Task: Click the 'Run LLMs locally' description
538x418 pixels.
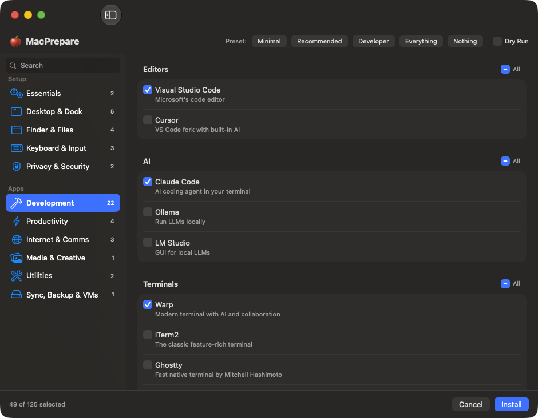Action: coord(180,222)
